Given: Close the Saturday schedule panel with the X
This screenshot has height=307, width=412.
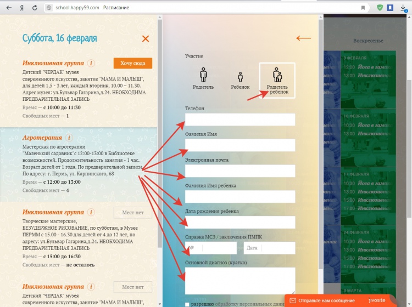Looking at the screenshot, I should [146, 38].
